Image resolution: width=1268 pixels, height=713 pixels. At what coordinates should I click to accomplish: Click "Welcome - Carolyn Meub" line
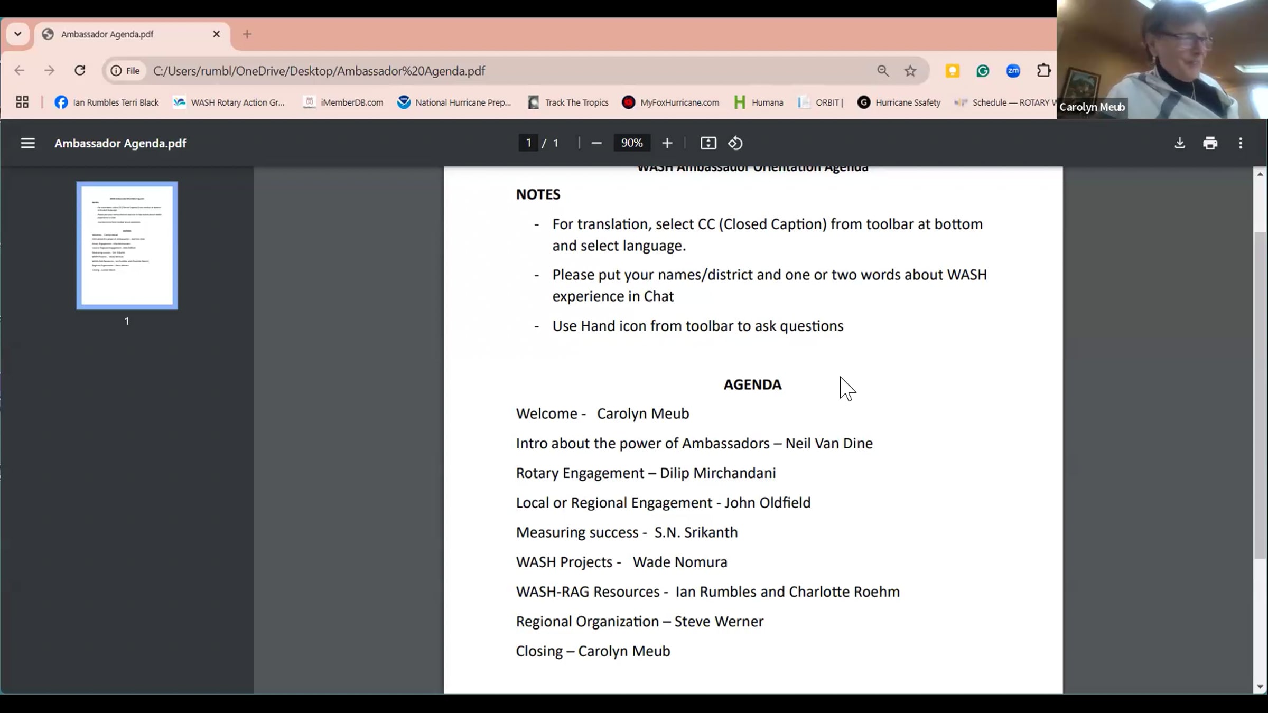point(602,414)
